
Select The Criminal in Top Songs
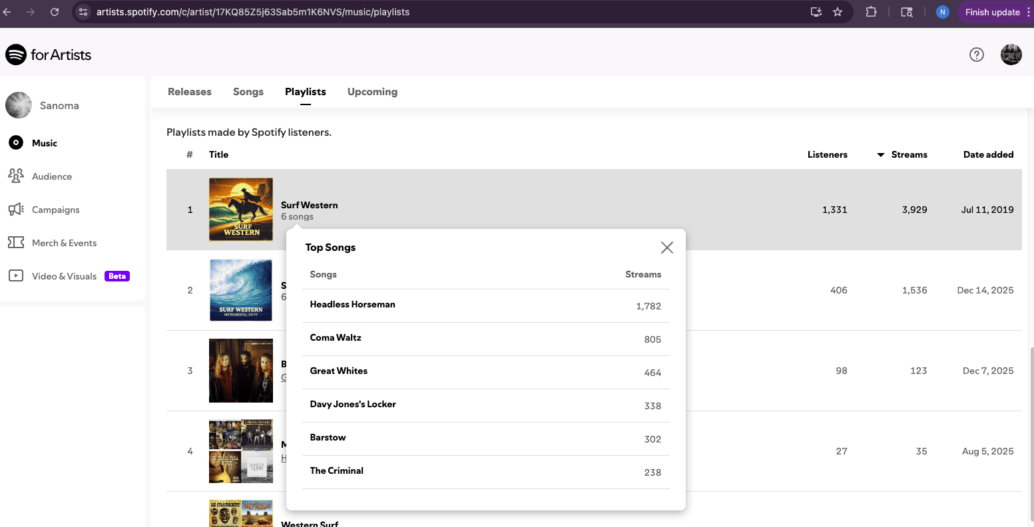coord(336,470)
